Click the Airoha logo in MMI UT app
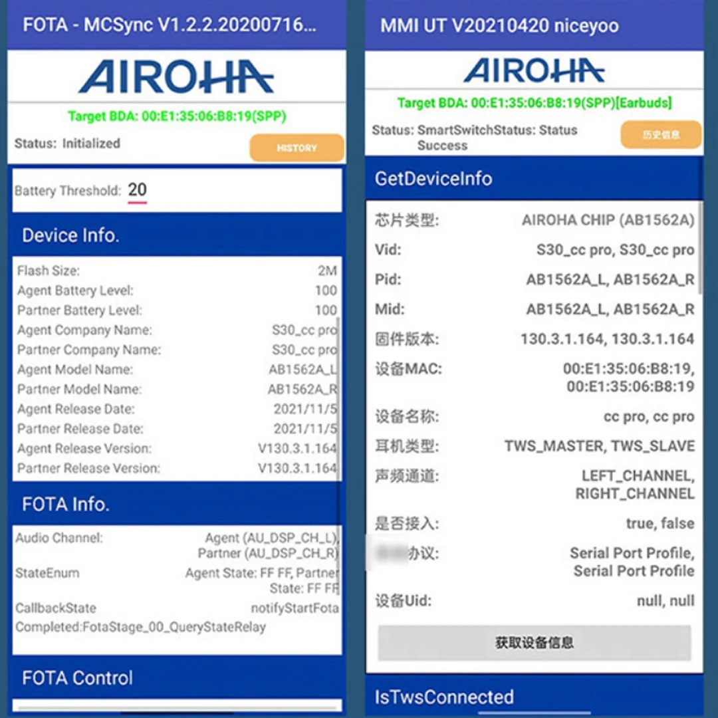Screen dimensions: 718x718 tap(534, 70)
